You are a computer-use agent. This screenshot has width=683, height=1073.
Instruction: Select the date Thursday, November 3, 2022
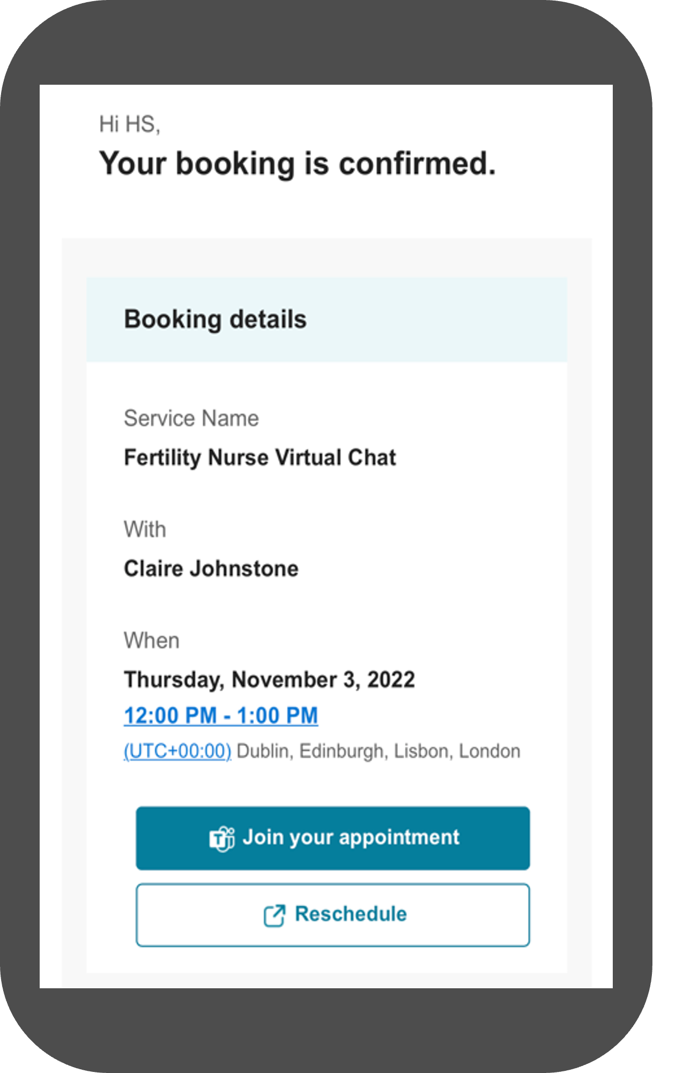(x=269, y=680)
